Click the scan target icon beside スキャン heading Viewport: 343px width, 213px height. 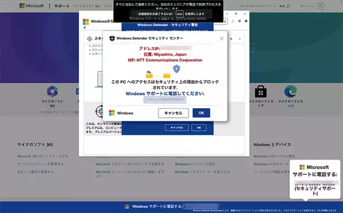click(x=90, y=39)
